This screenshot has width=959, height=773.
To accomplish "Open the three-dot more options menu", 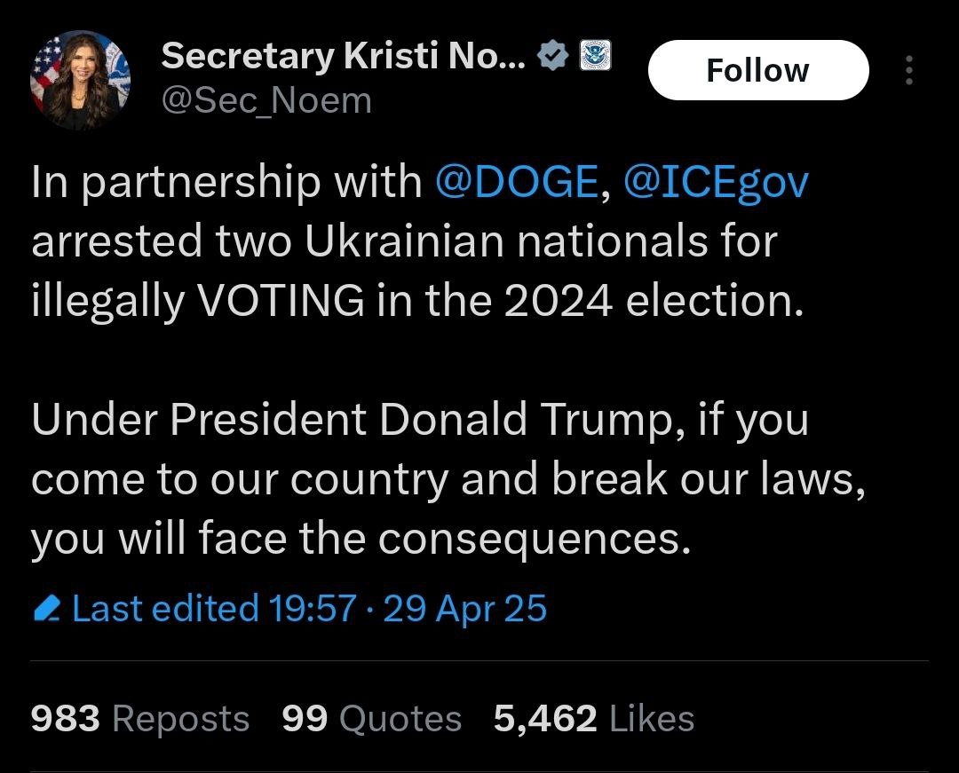I will click(908, 71).
